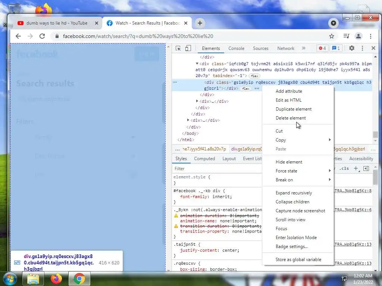
Task: Close the YouTube tab
Action: (x=97, y=23)
